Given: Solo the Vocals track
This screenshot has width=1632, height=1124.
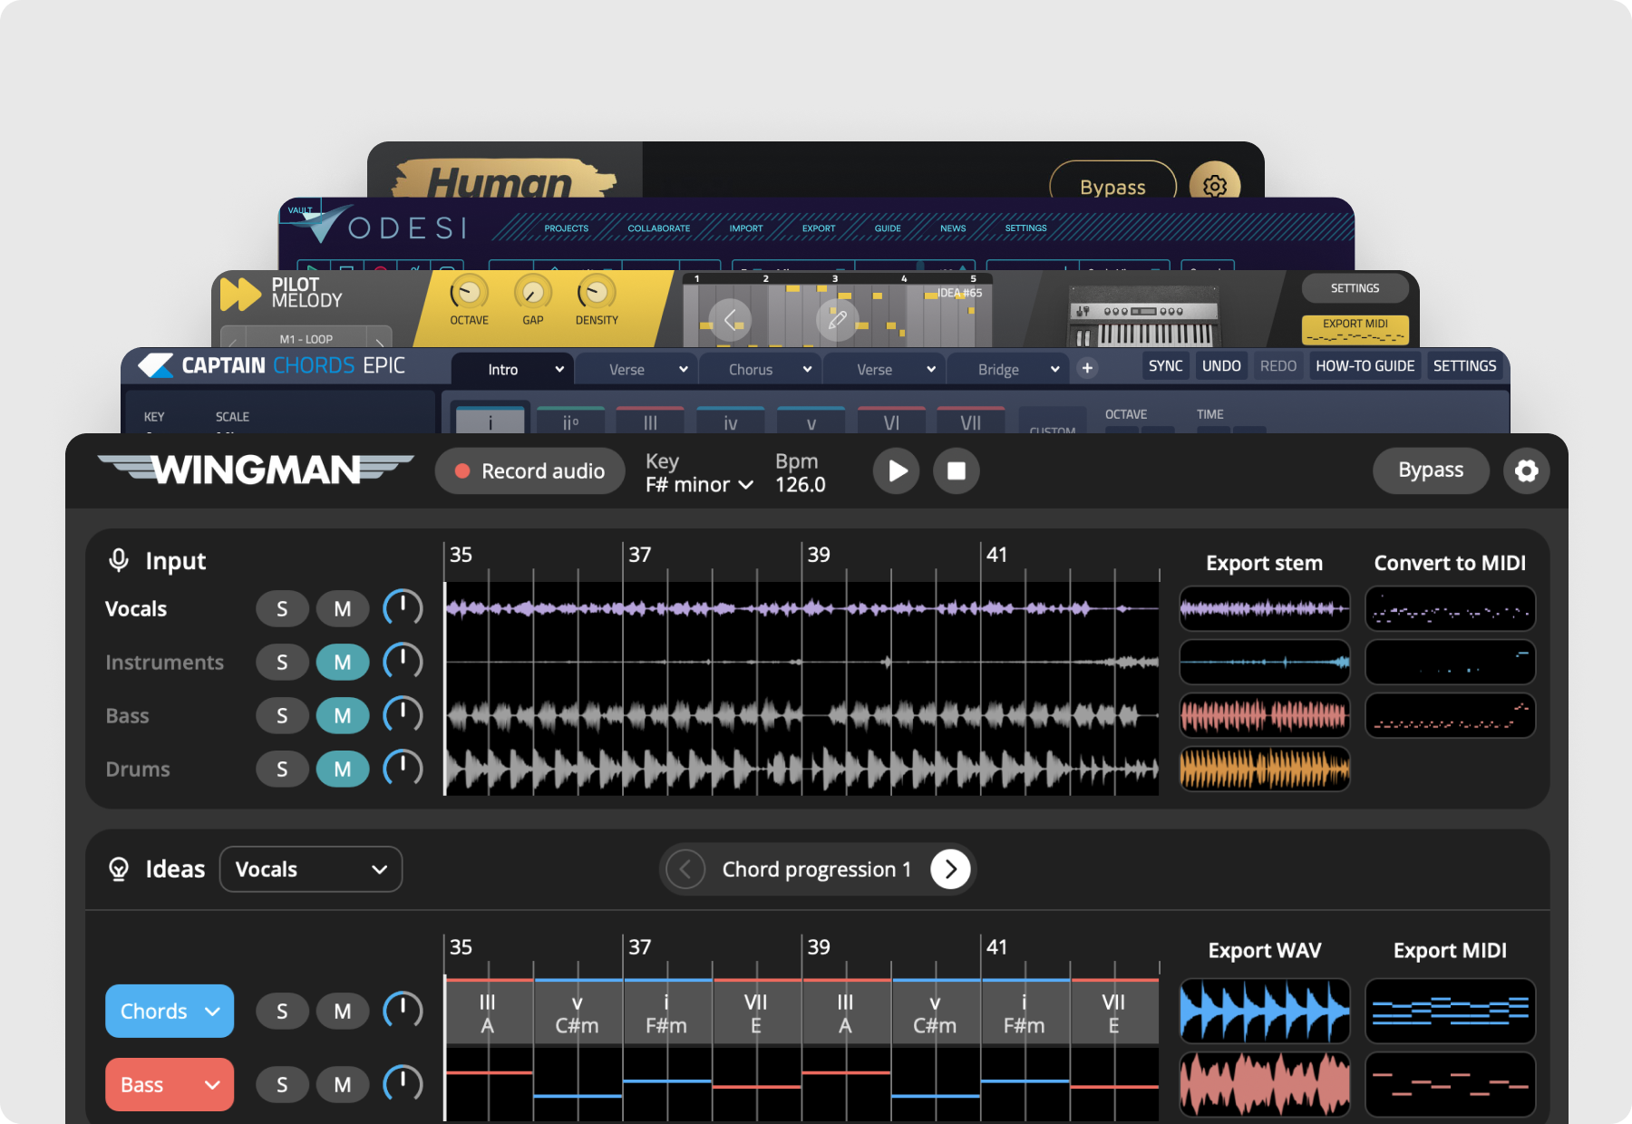Looking at the screenshot, I should 282,609.
